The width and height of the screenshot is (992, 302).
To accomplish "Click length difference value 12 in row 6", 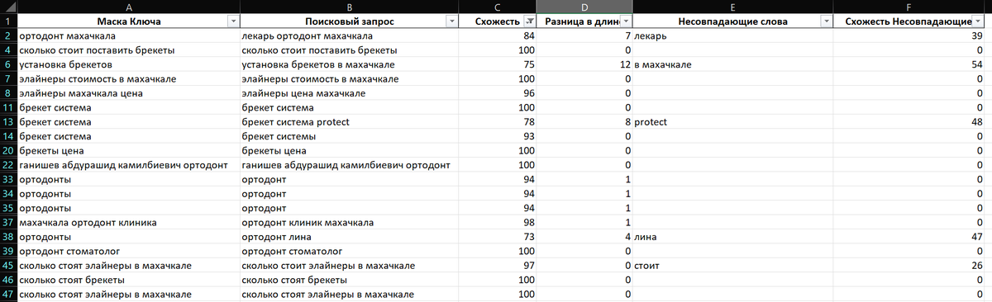I will 584,64.
